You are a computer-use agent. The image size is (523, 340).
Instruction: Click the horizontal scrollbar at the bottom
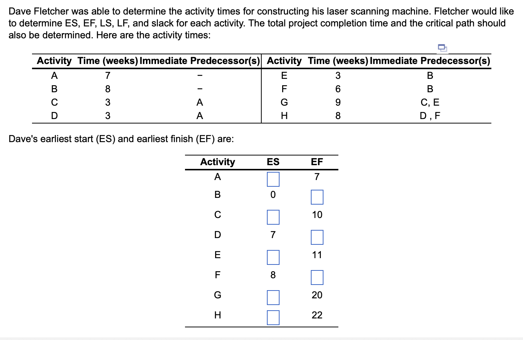point(261,337)
